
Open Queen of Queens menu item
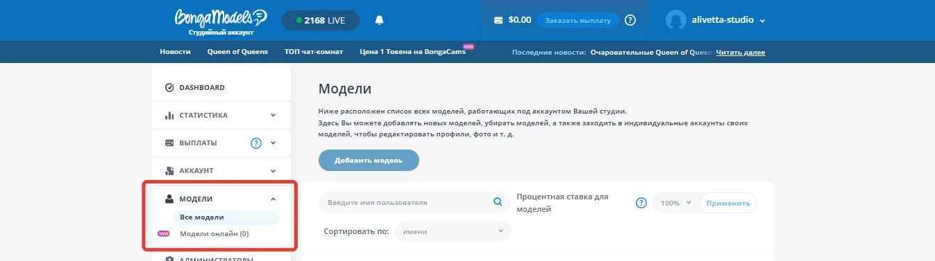point(237,52)
